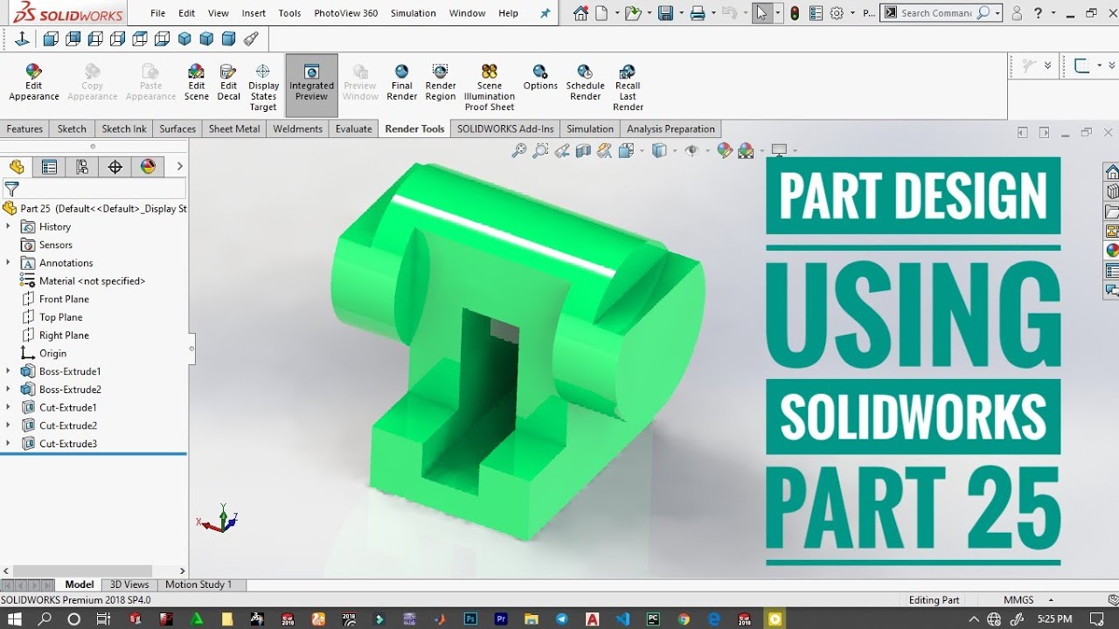Expand the panel tabs chevron arrow
The width and height of the screenshot is (1119, 629).
pyautogui.click(x=179, y=166)
